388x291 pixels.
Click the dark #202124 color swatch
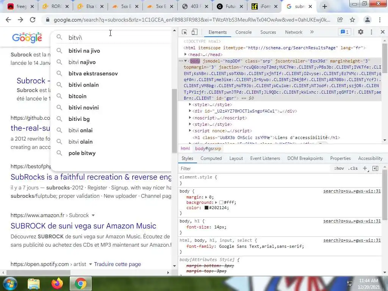pos(207,208)
